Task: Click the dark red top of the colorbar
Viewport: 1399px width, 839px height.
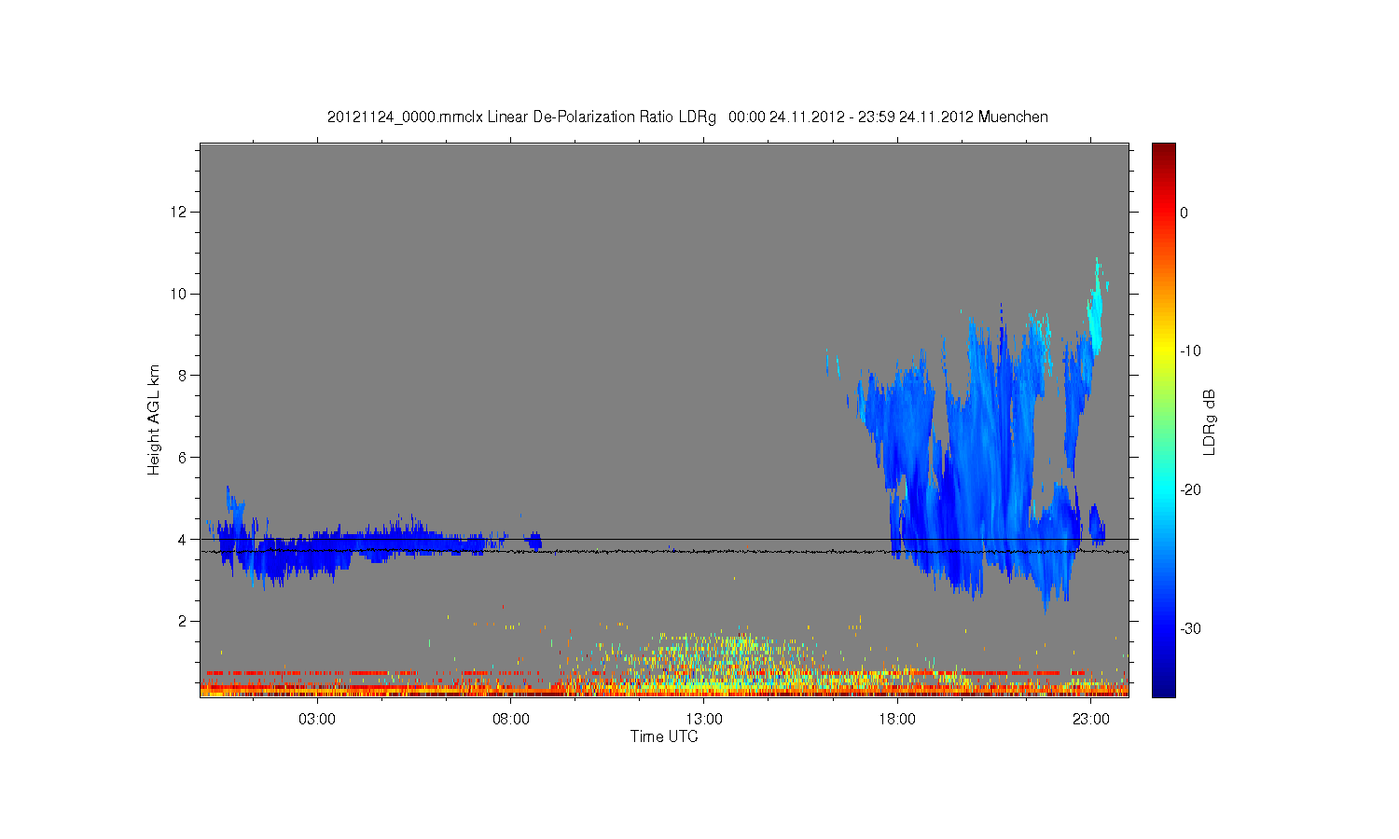Action: [1164, 154]
